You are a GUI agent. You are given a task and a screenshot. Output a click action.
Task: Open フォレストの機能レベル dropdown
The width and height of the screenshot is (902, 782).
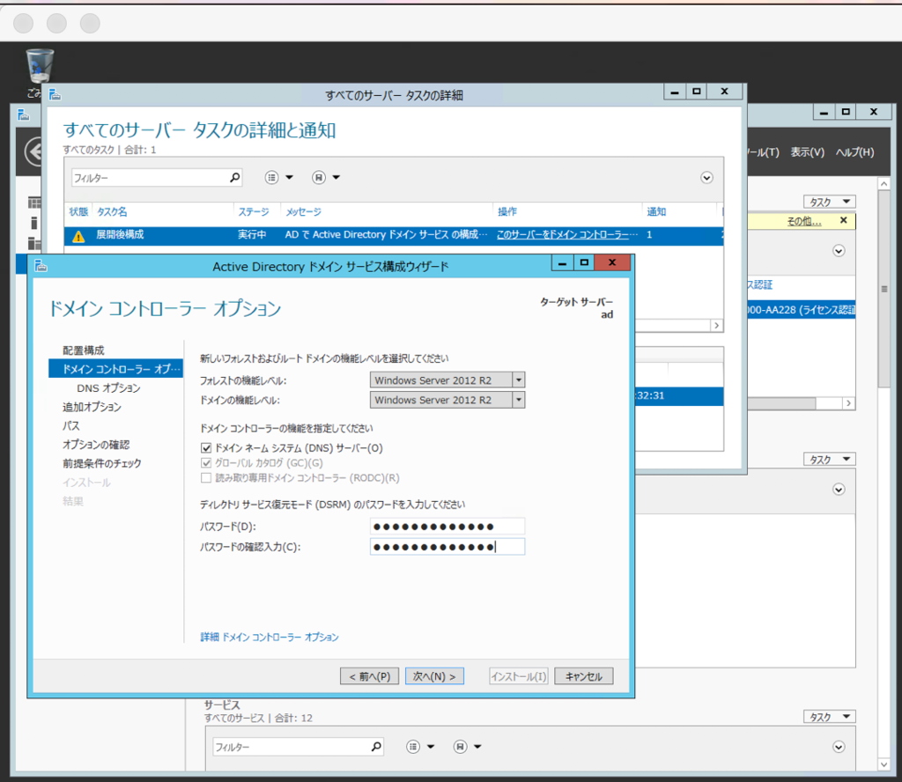coord(518,380)
